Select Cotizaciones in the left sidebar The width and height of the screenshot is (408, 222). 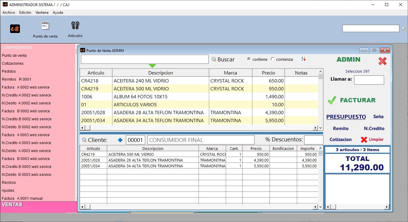point(13,64)
